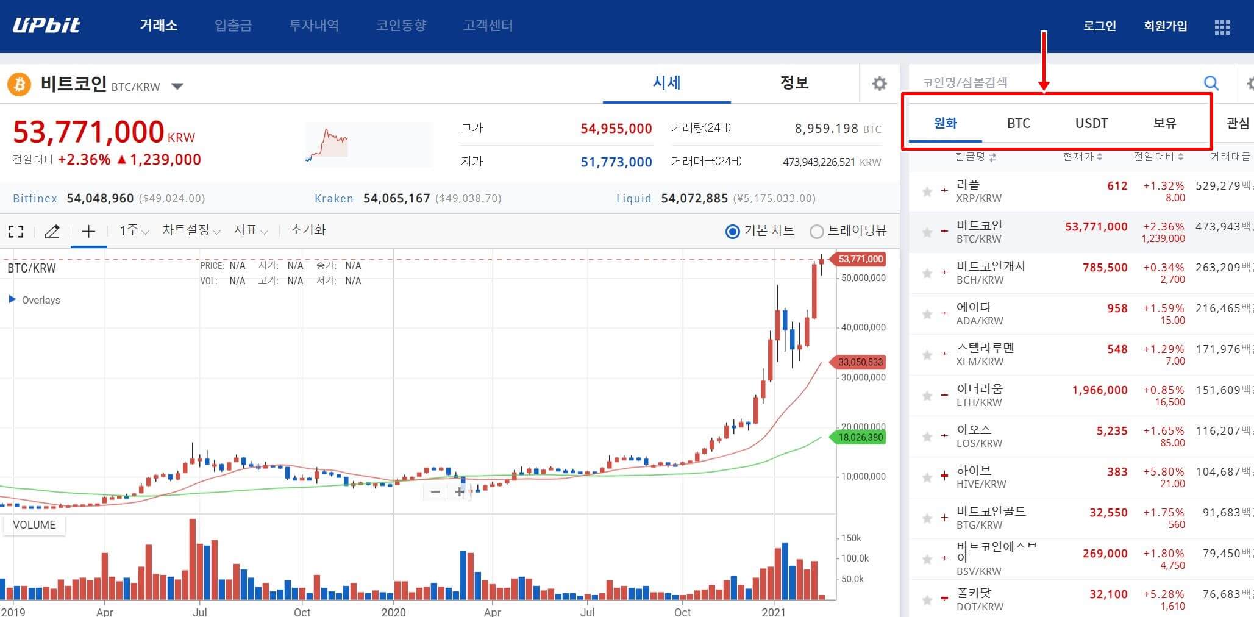
Task: Zoom out chart with minus button
Action: 435,491
